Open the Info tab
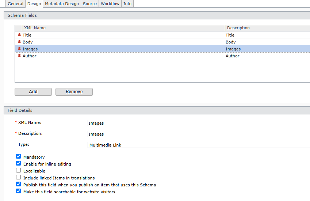310x201 pixels. [127, 4]
